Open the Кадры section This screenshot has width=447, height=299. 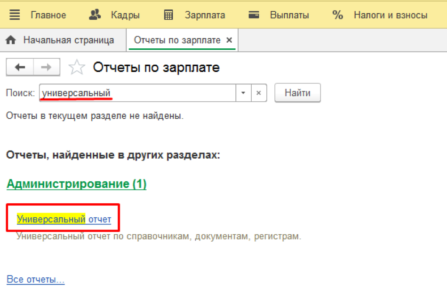(x=125, y=15)
